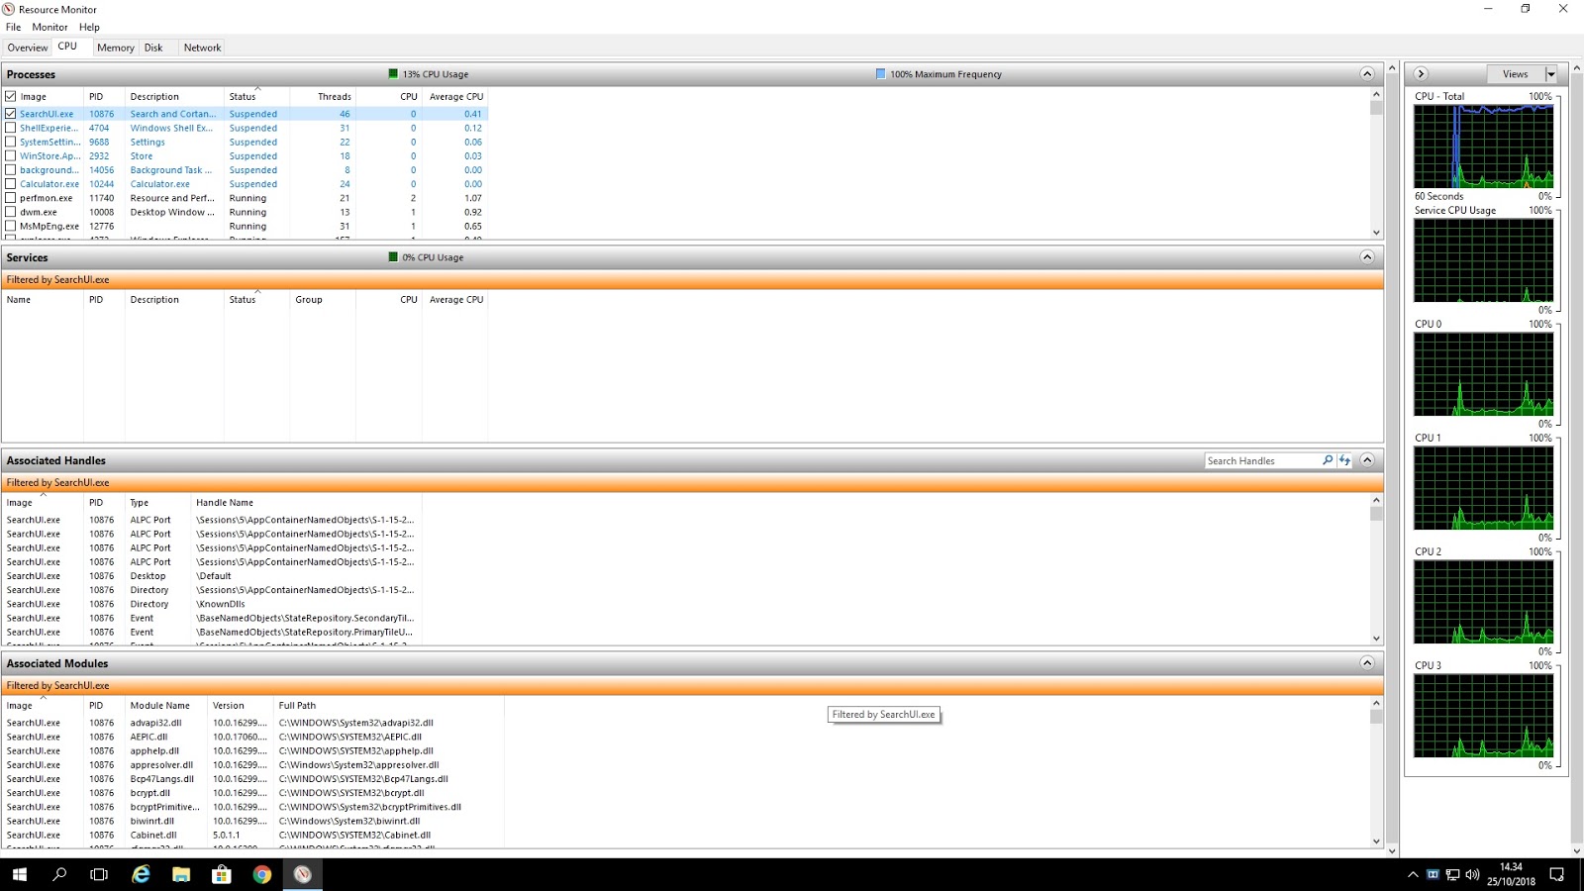The height and width of the screenshot is (891, 1584).
Task: Open the Action Center notifications icon
Action: (1556, 874)
